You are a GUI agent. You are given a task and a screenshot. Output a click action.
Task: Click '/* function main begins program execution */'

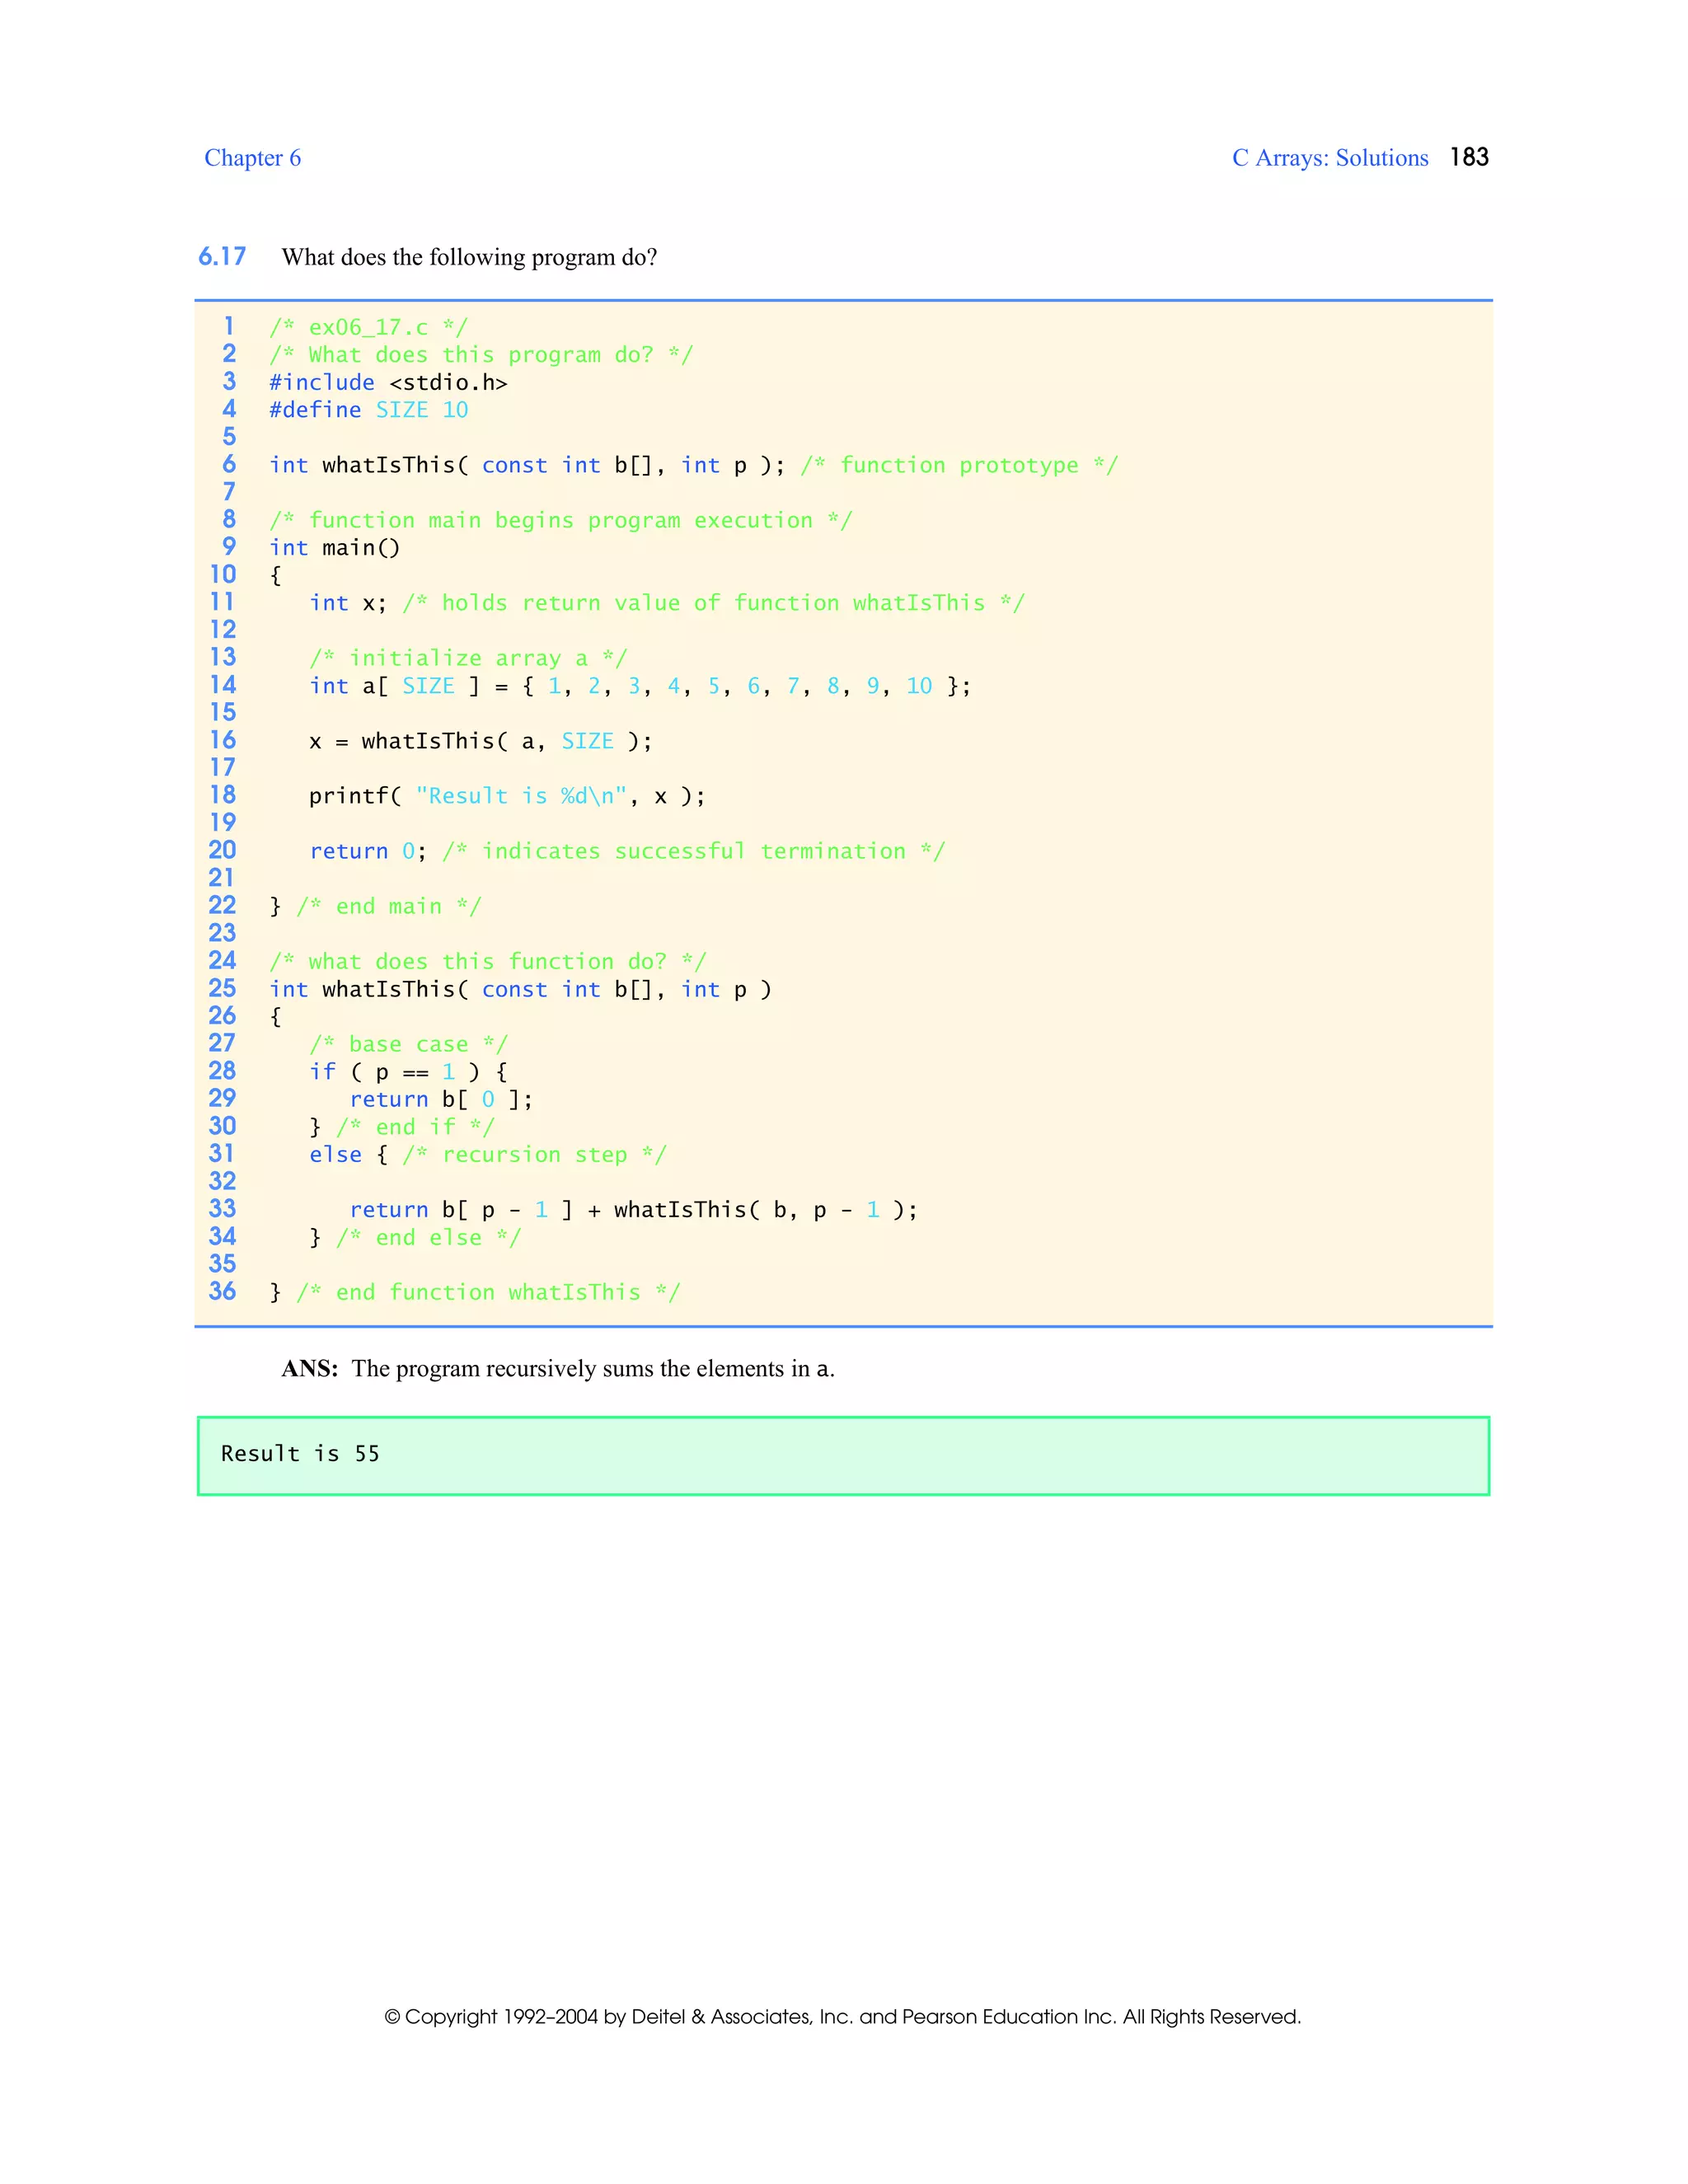(560, 520)
